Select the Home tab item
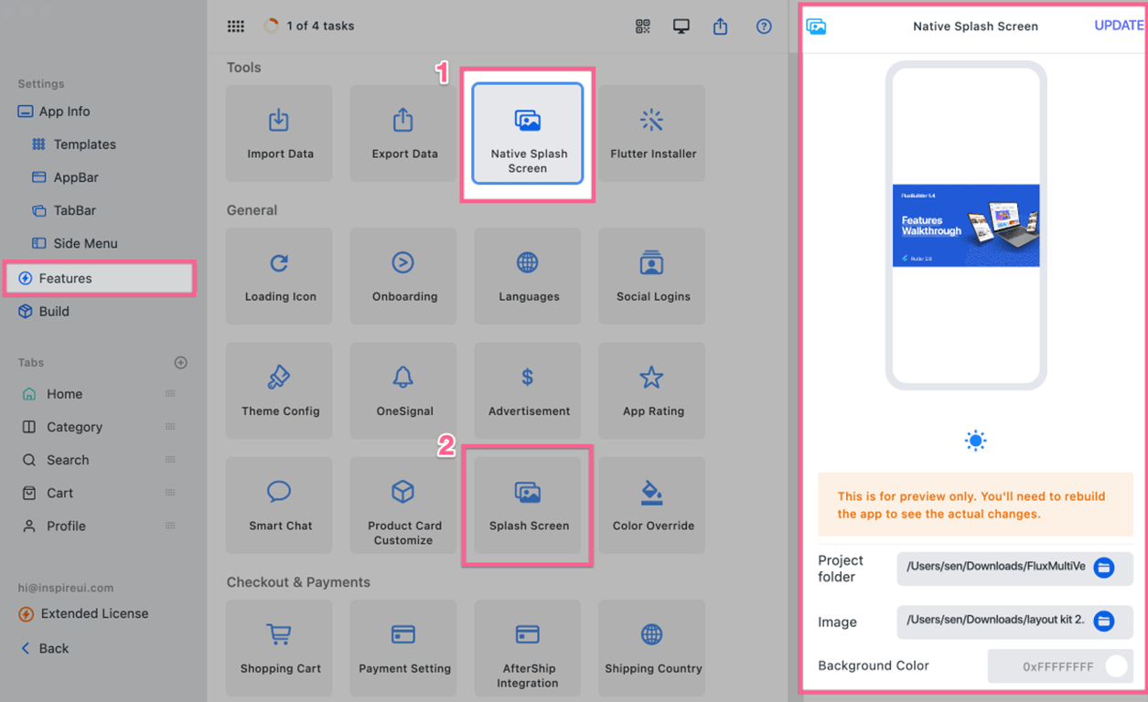 [x=52, y=394]
